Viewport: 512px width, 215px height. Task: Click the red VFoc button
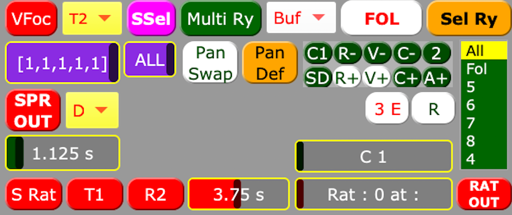(x=32, y=19)
